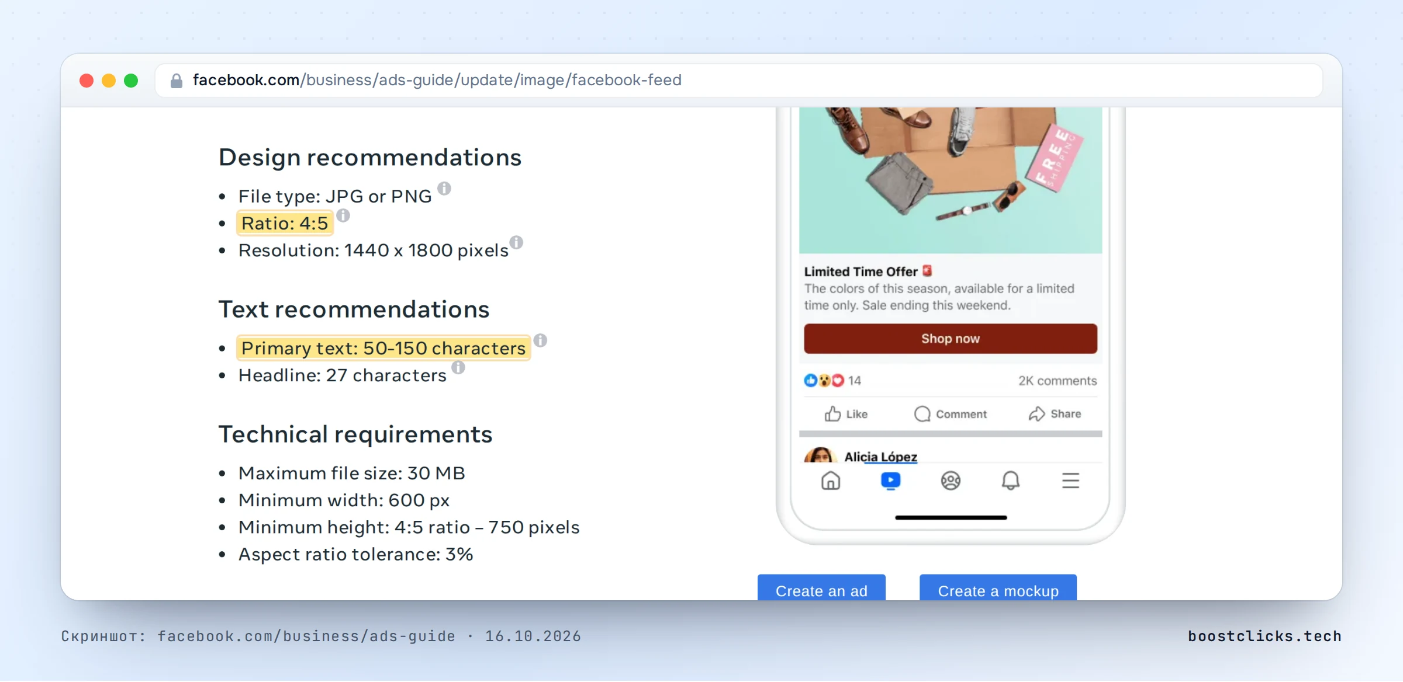The image size is (1403, 682).
Task: Click the Share arrow button
Action: click(x=1055, y=414)
